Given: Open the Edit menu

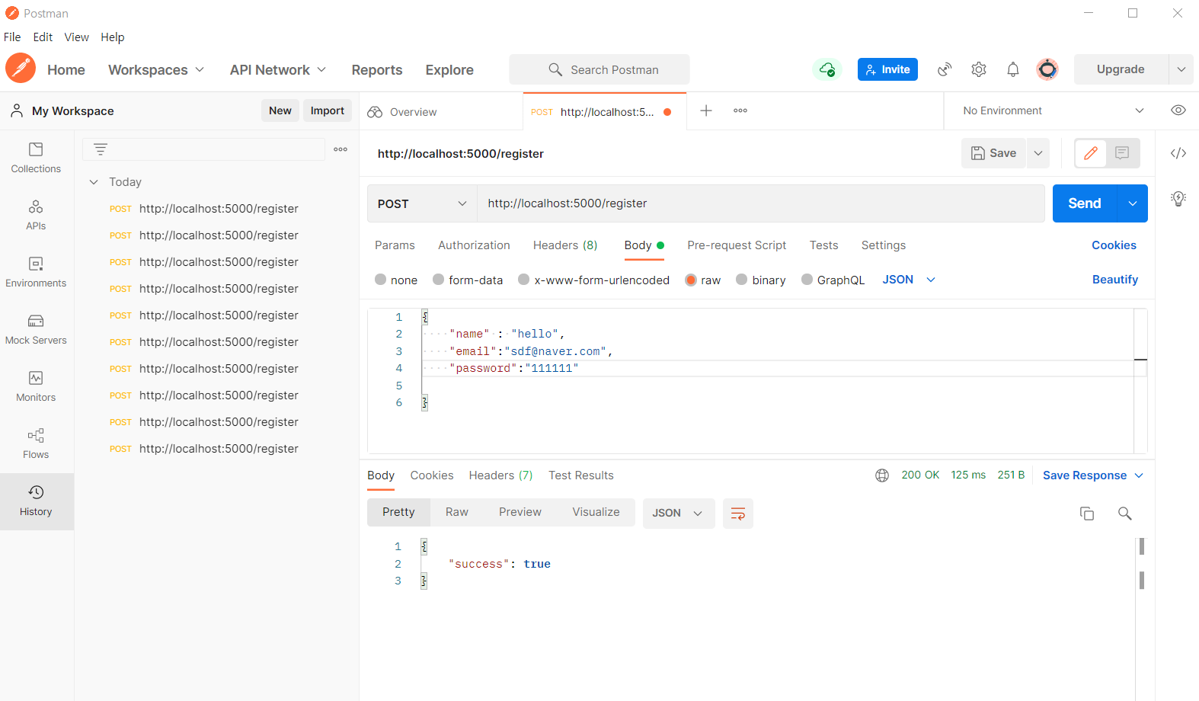Looking at the screenshot, I should (x=43, y=37).
